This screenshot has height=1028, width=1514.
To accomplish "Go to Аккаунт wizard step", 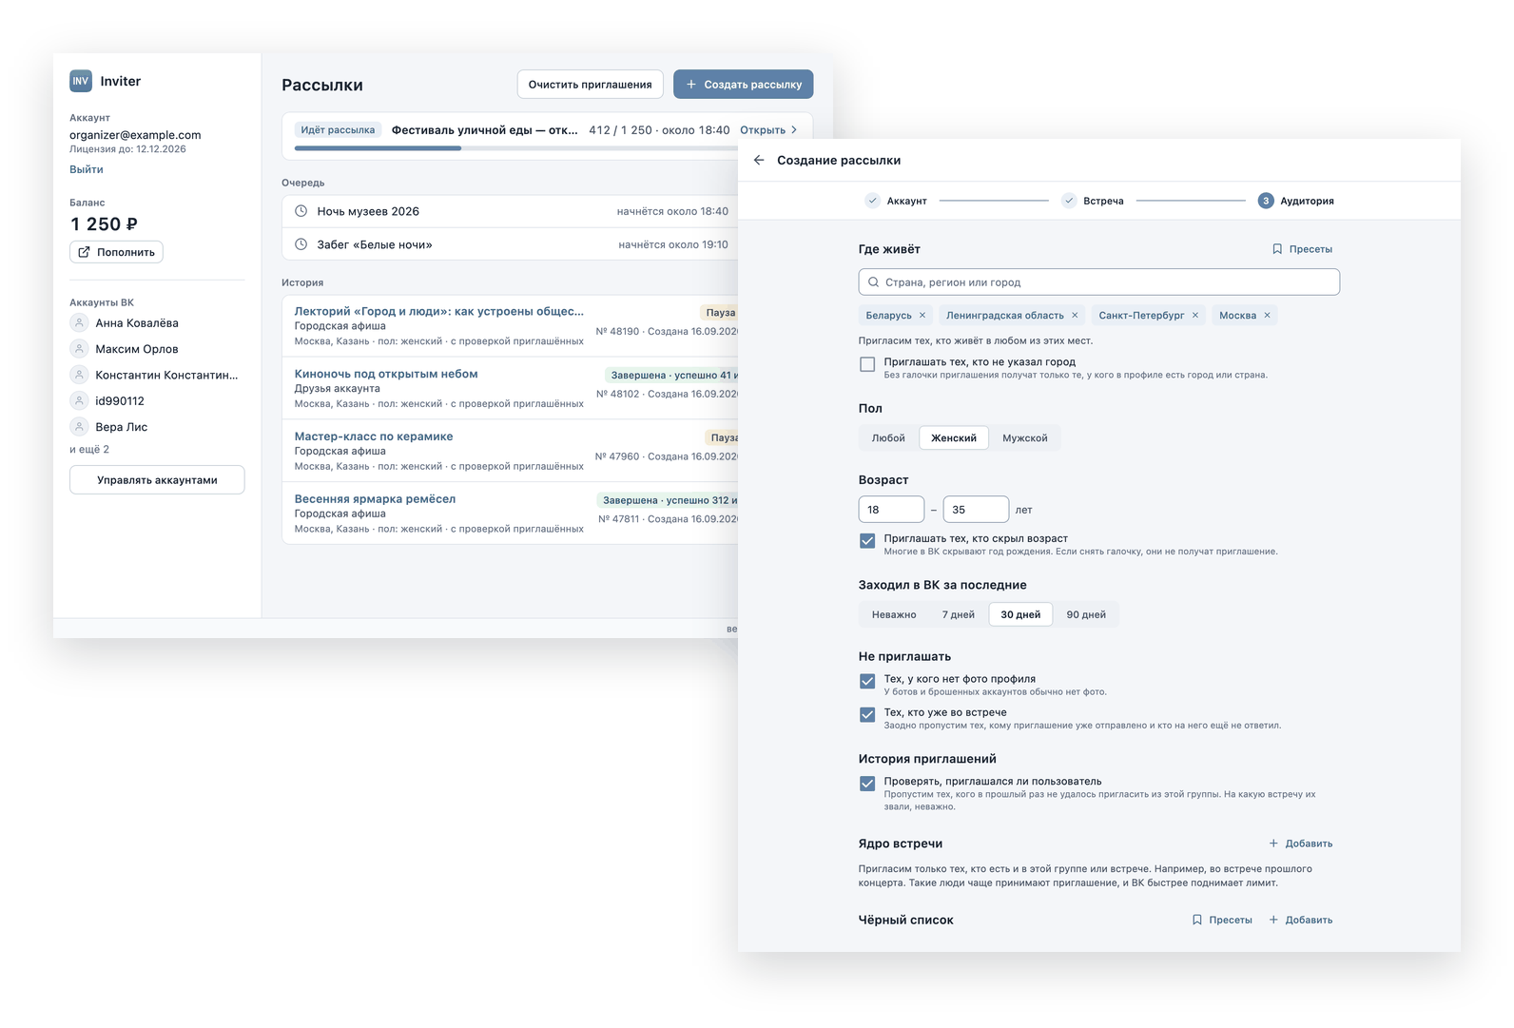I will [896, 201].
